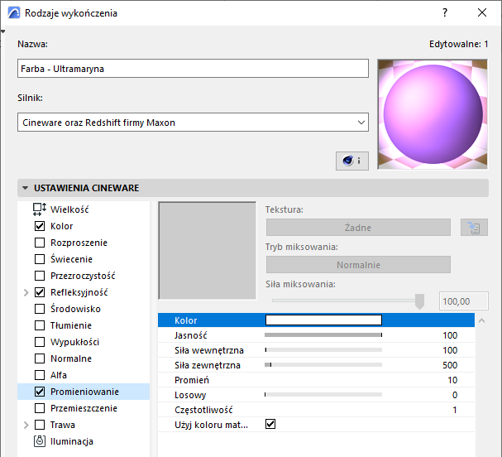Adjust the Siła miksowania slider

tap(348, 301)
